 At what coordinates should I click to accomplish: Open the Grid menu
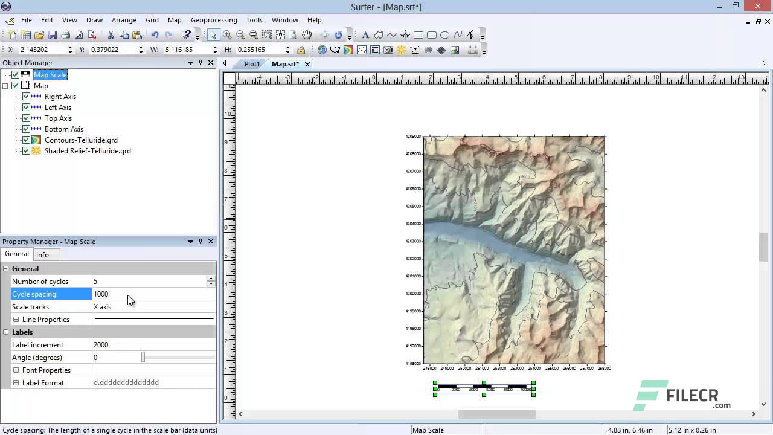pyautogui.click(x=152, y=20)
